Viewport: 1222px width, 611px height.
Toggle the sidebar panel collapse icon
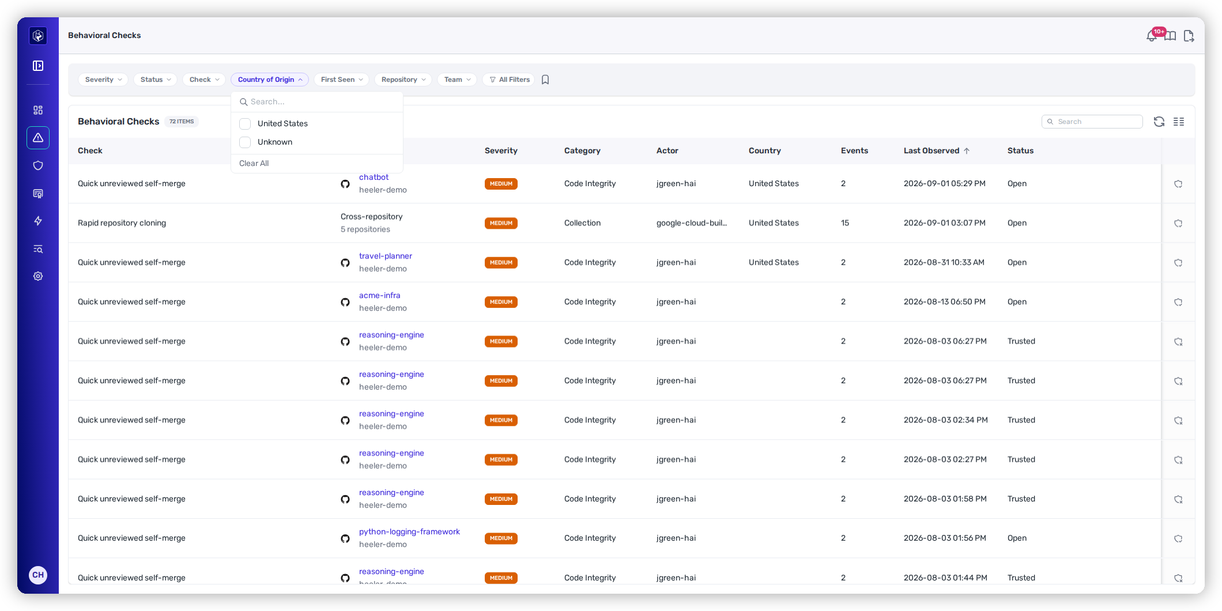[x=38, y=66]
